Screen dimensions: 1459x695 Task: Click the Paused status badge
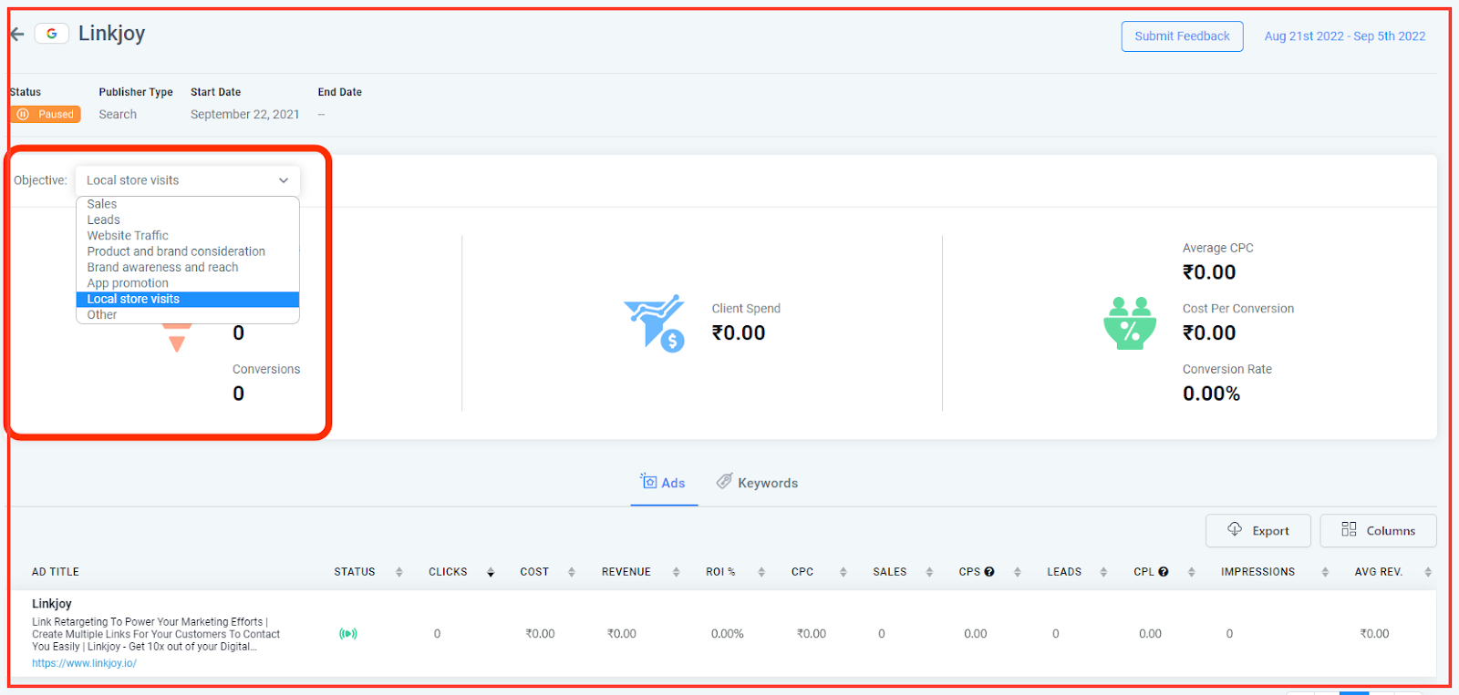46,114
